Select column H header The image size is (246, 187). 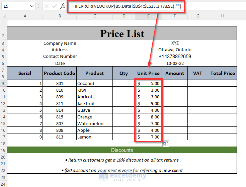point(223,16)
